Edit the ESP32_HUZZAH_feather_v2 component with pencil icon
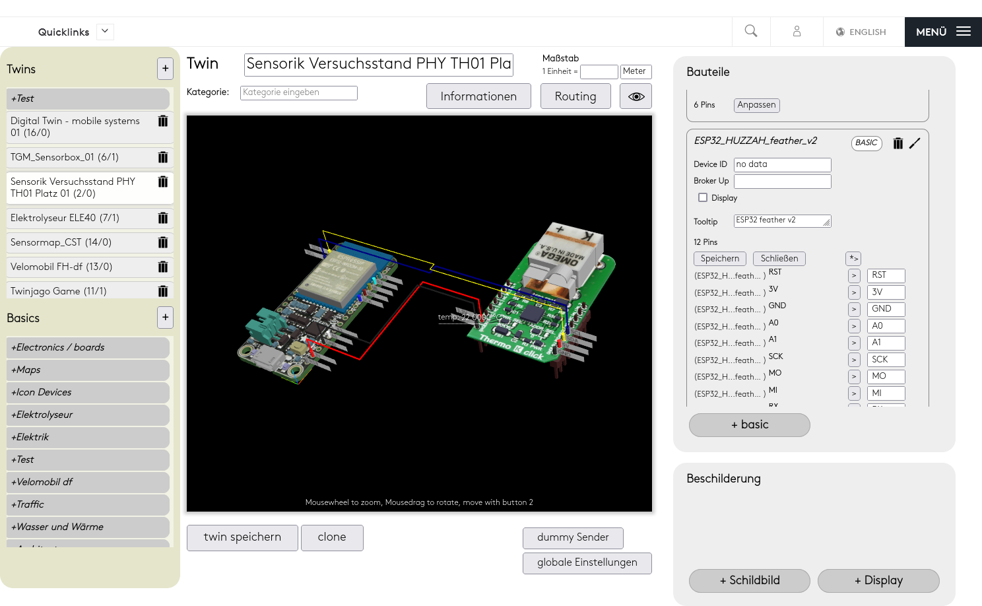The height and width of the screenshot is (606, 982). point(915,143)
